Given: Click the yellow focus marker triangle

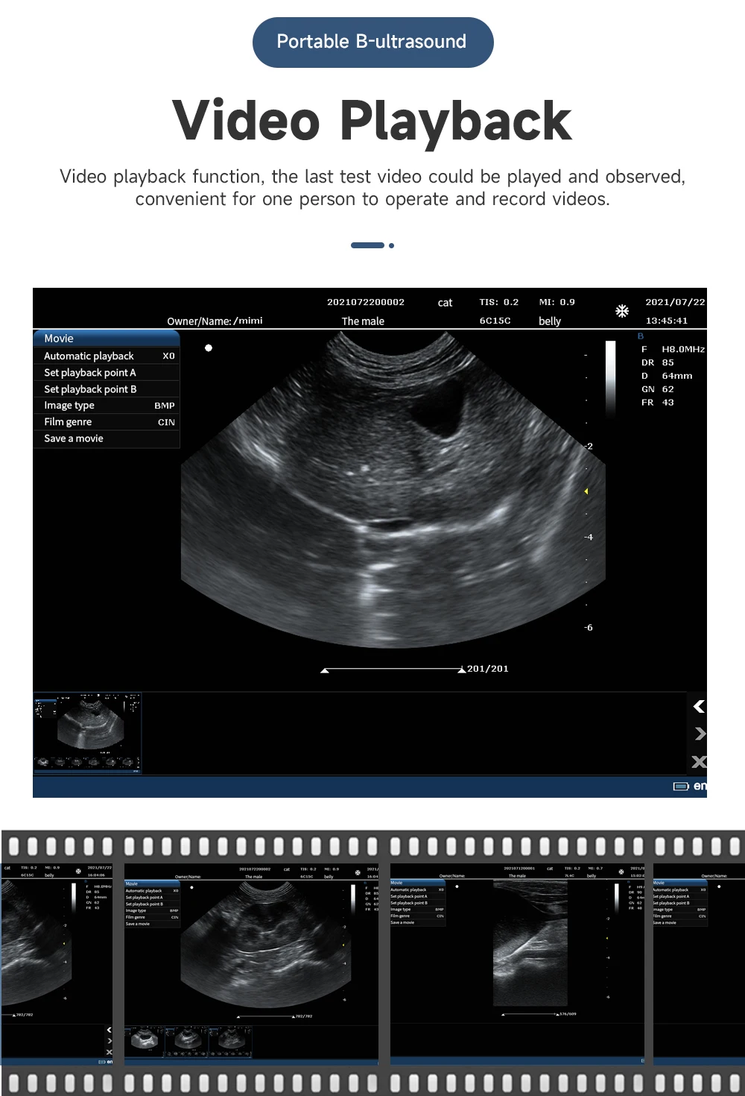Looking at the screenshot, I should click(x=586, y=491).
